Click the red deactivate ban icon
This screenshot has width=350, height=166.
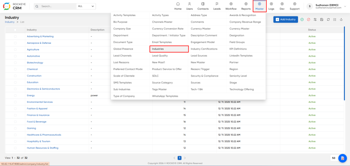click(x=309, y=19)
